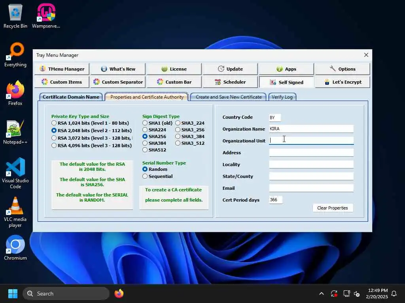
Task: Click the display/network tray icon
Action: [346, 294]
